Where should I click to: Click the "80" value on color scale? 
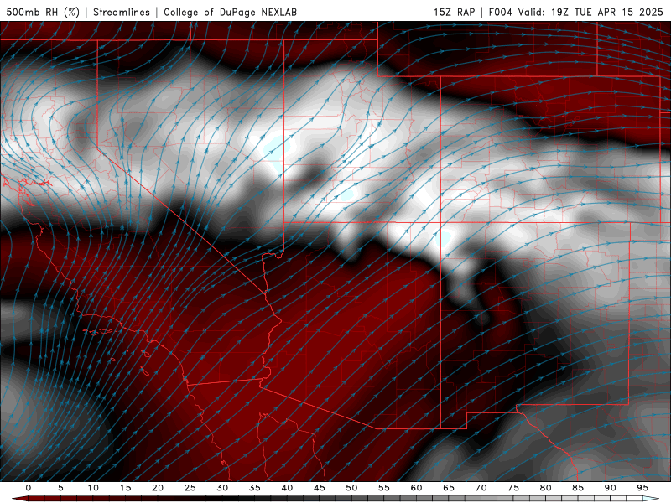[545, 488]
